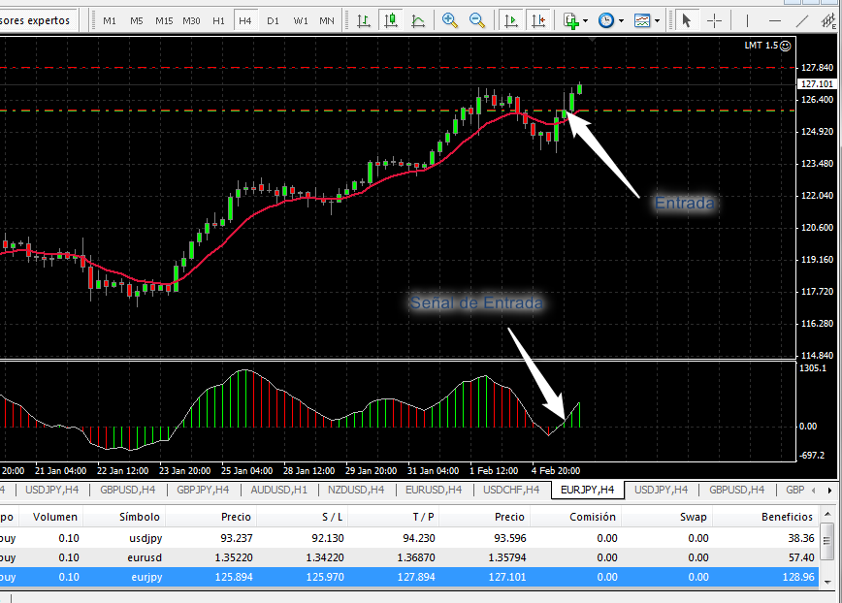This screenshot has width=842, height=603.
Task: Select the crosshair tool
Action: tap(714, 21)
